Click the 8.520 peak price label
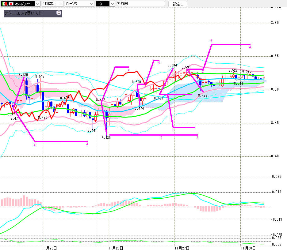This screenshot has height=251, width=287. pyautogui.click(x=23, y=74)
